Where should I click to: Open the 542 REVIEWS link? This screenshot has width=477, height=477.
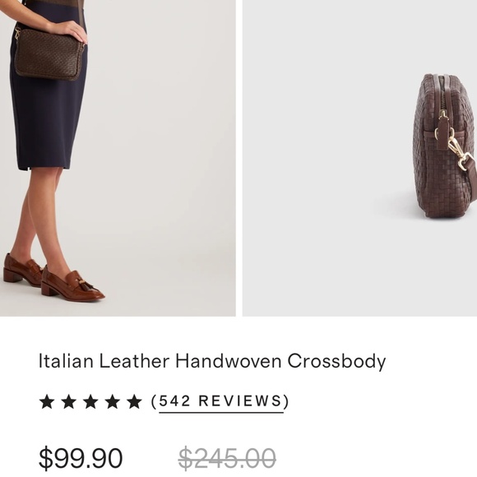221,401
